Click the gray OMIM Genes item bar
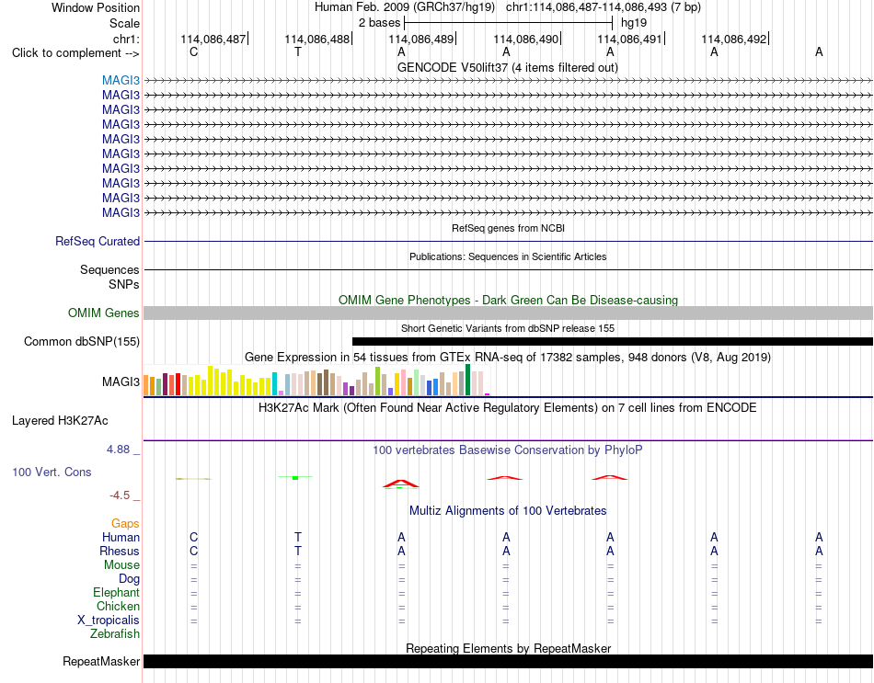The image size is (874, 683). [508, 313]
